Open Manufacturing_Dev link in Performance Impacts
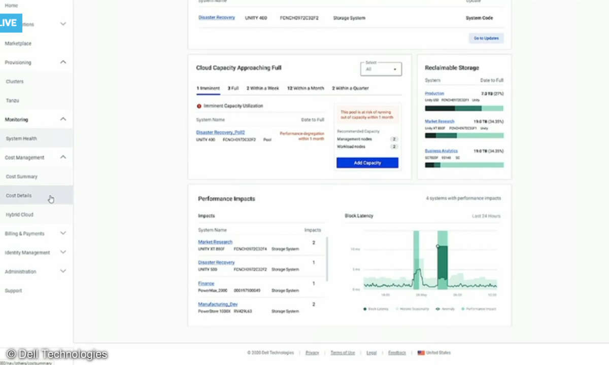The width and height of the screenshot is (609, 365). point(218,304)
